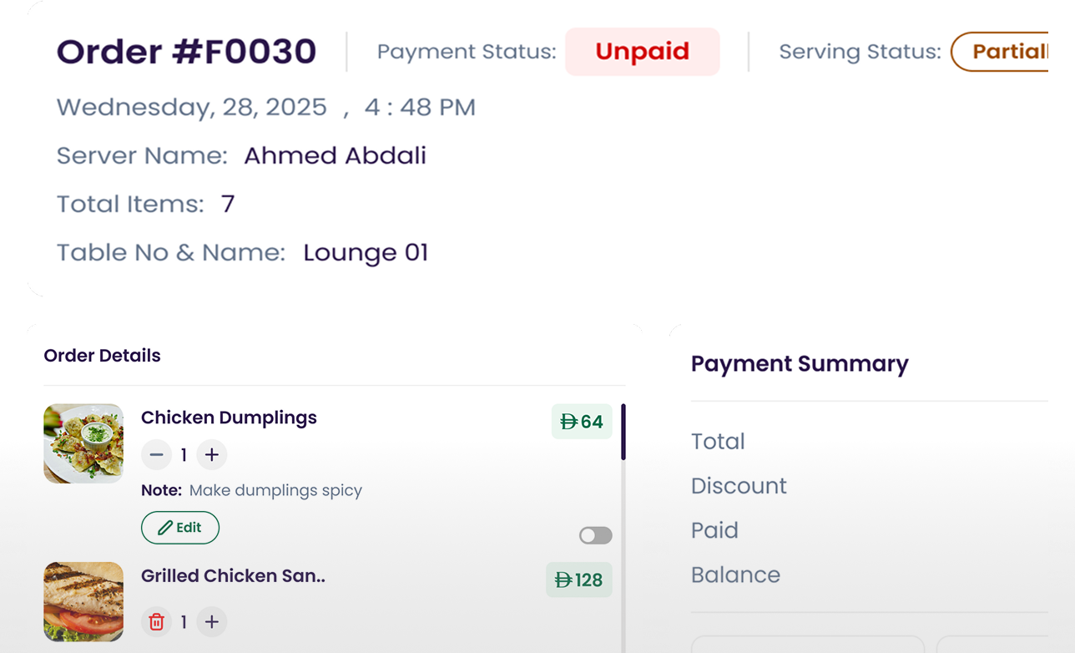This screenshot has width=1075, height=653.
Task: Decrease Chicken Dumplings quantity with the minus icon
Action: tap(156, 454)
